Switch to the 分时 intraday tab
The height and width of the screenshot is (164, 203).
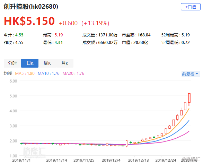point(12,63)
